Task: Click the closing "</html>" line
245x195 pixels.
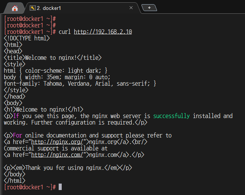Action: point(14,181)
